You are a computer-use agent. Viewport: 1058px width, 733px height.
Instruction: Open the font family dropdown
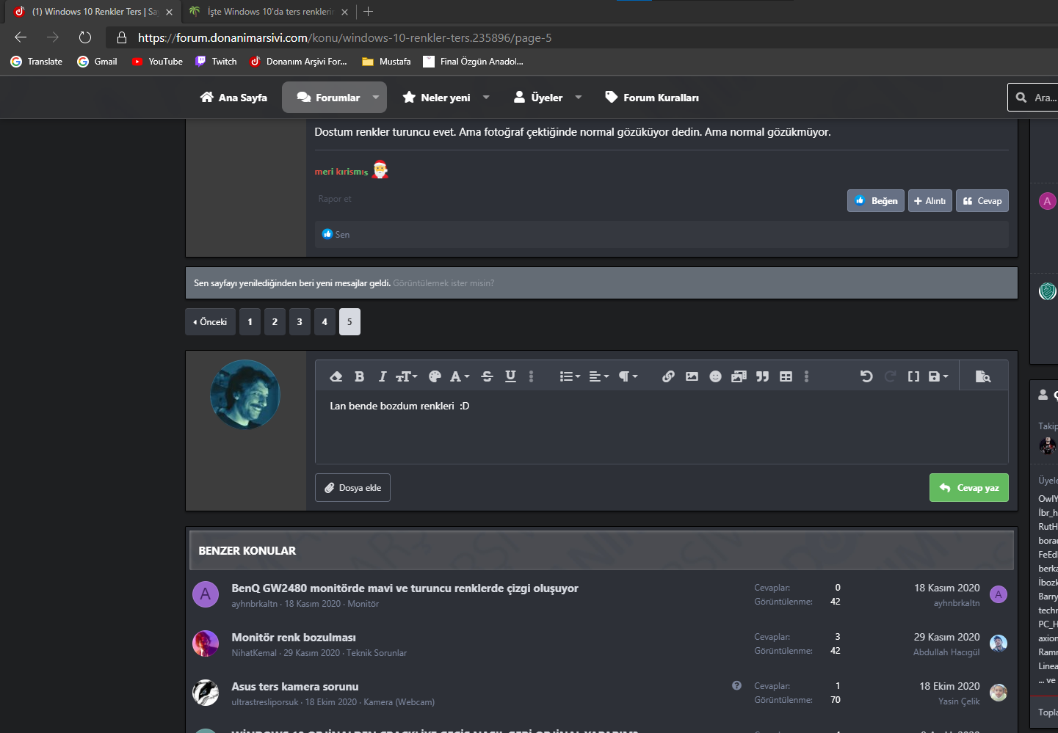pos(460,376)
